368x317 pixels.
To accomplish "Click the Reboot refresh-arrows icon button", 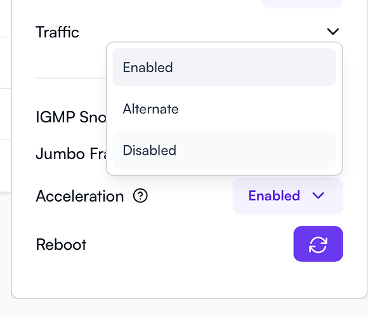I will (318, 244).
